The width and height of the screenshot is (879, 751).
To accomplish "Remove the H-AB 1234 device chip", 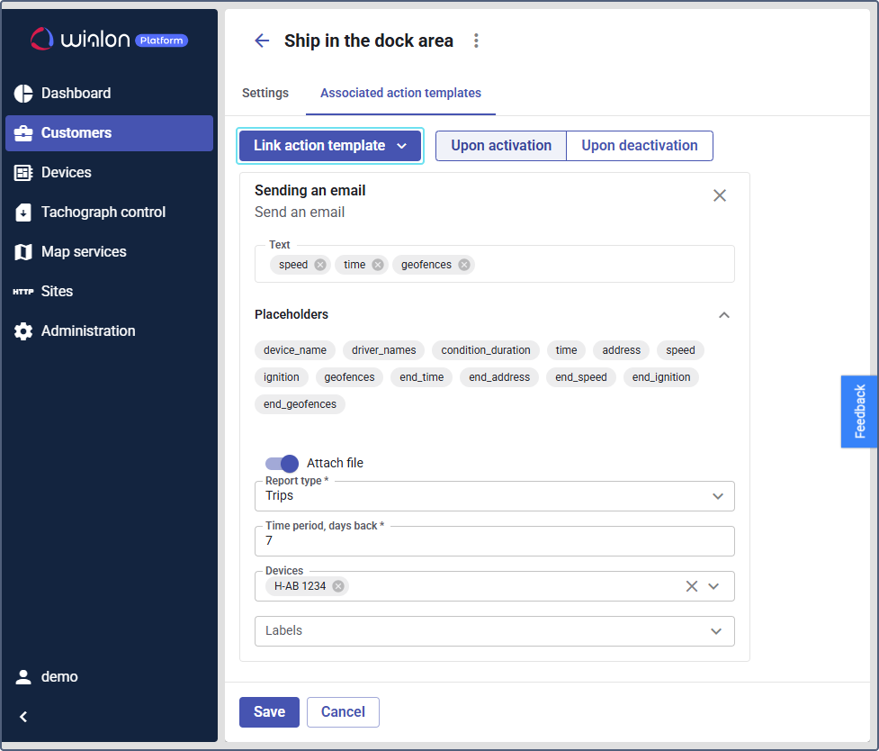I will [338, 586].
